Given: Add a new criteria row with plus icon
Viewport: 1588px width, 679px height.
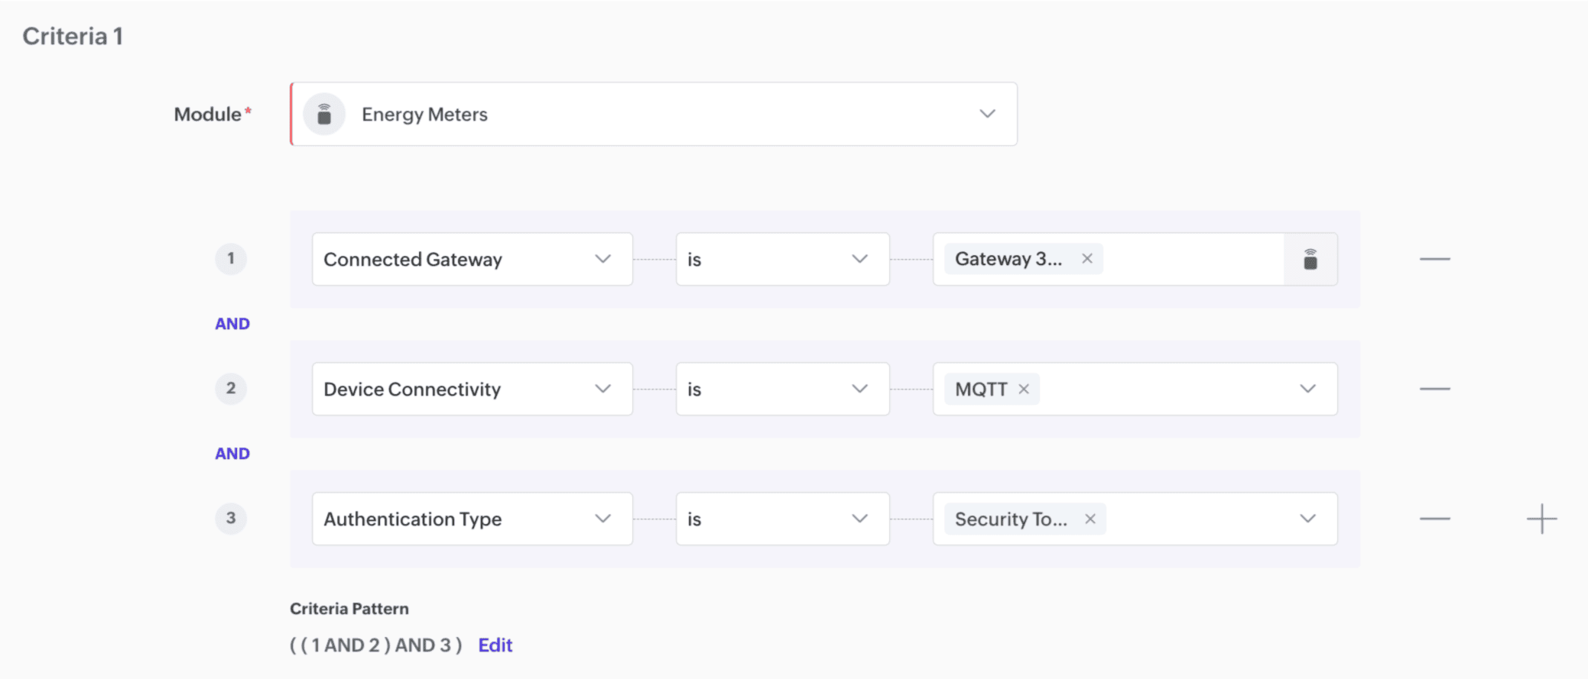Looking at the screenshot, I should click(1541, 519).
